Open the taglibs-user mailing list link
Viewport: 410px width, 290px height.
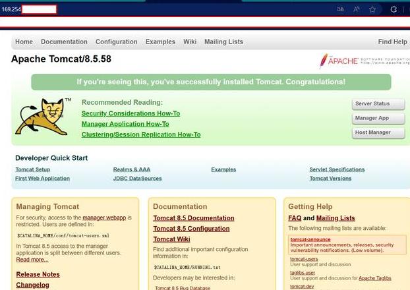[303, 272]
